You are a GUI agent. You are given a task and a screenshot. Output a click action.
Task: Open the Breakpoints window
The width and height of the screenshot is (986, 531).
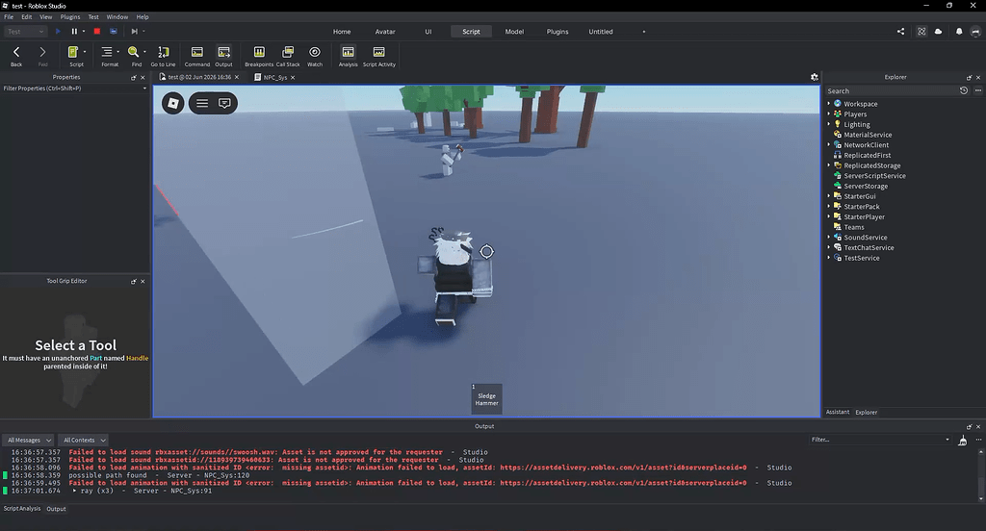pyautogui.click(x=259, y=55)
